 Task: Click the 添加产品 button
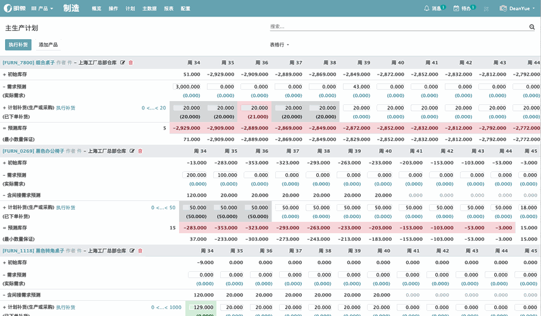pos(48,45)
